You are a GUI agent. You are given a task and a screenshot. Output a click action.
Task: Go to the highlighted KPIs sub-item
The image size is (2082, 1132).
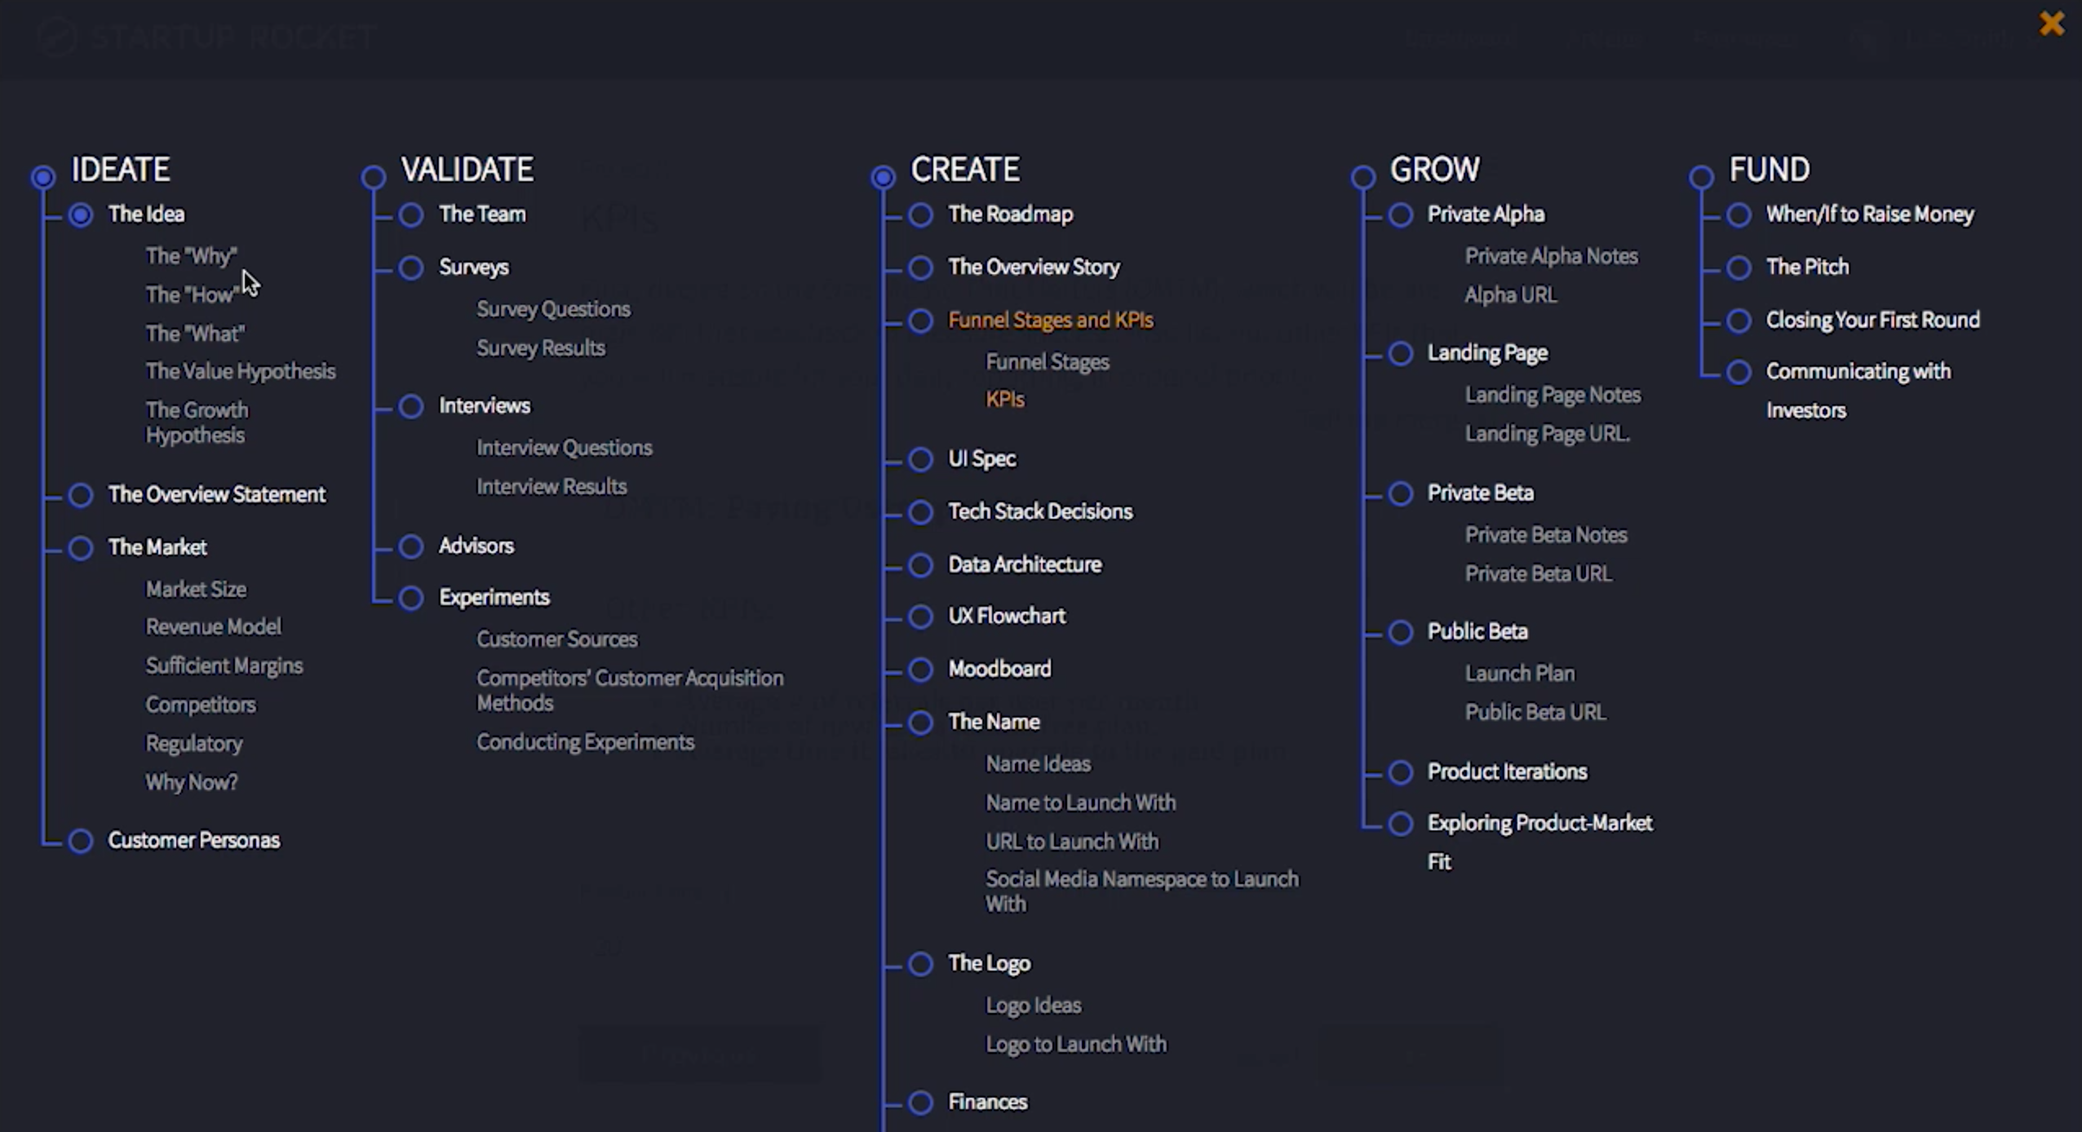[x=1004, y=400]
